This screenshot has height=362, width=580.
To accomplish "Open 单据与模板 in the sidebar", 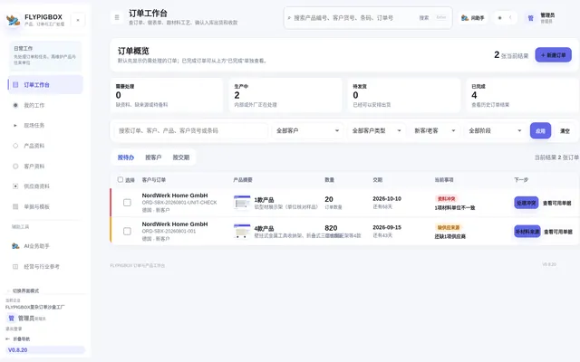I will [45, 206].
